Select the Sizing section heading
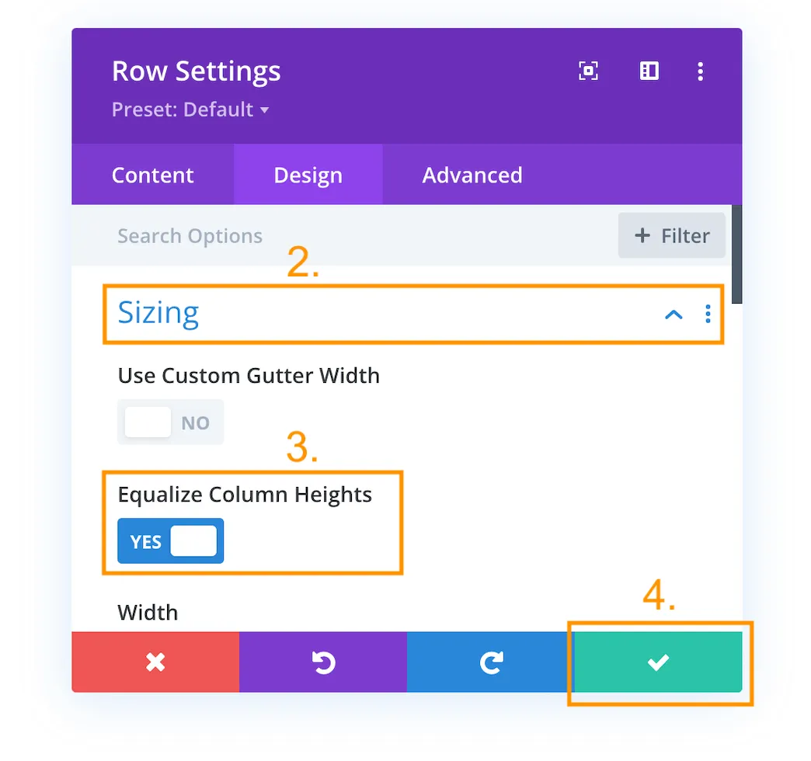The image size is (811, 761). point(158,313)
